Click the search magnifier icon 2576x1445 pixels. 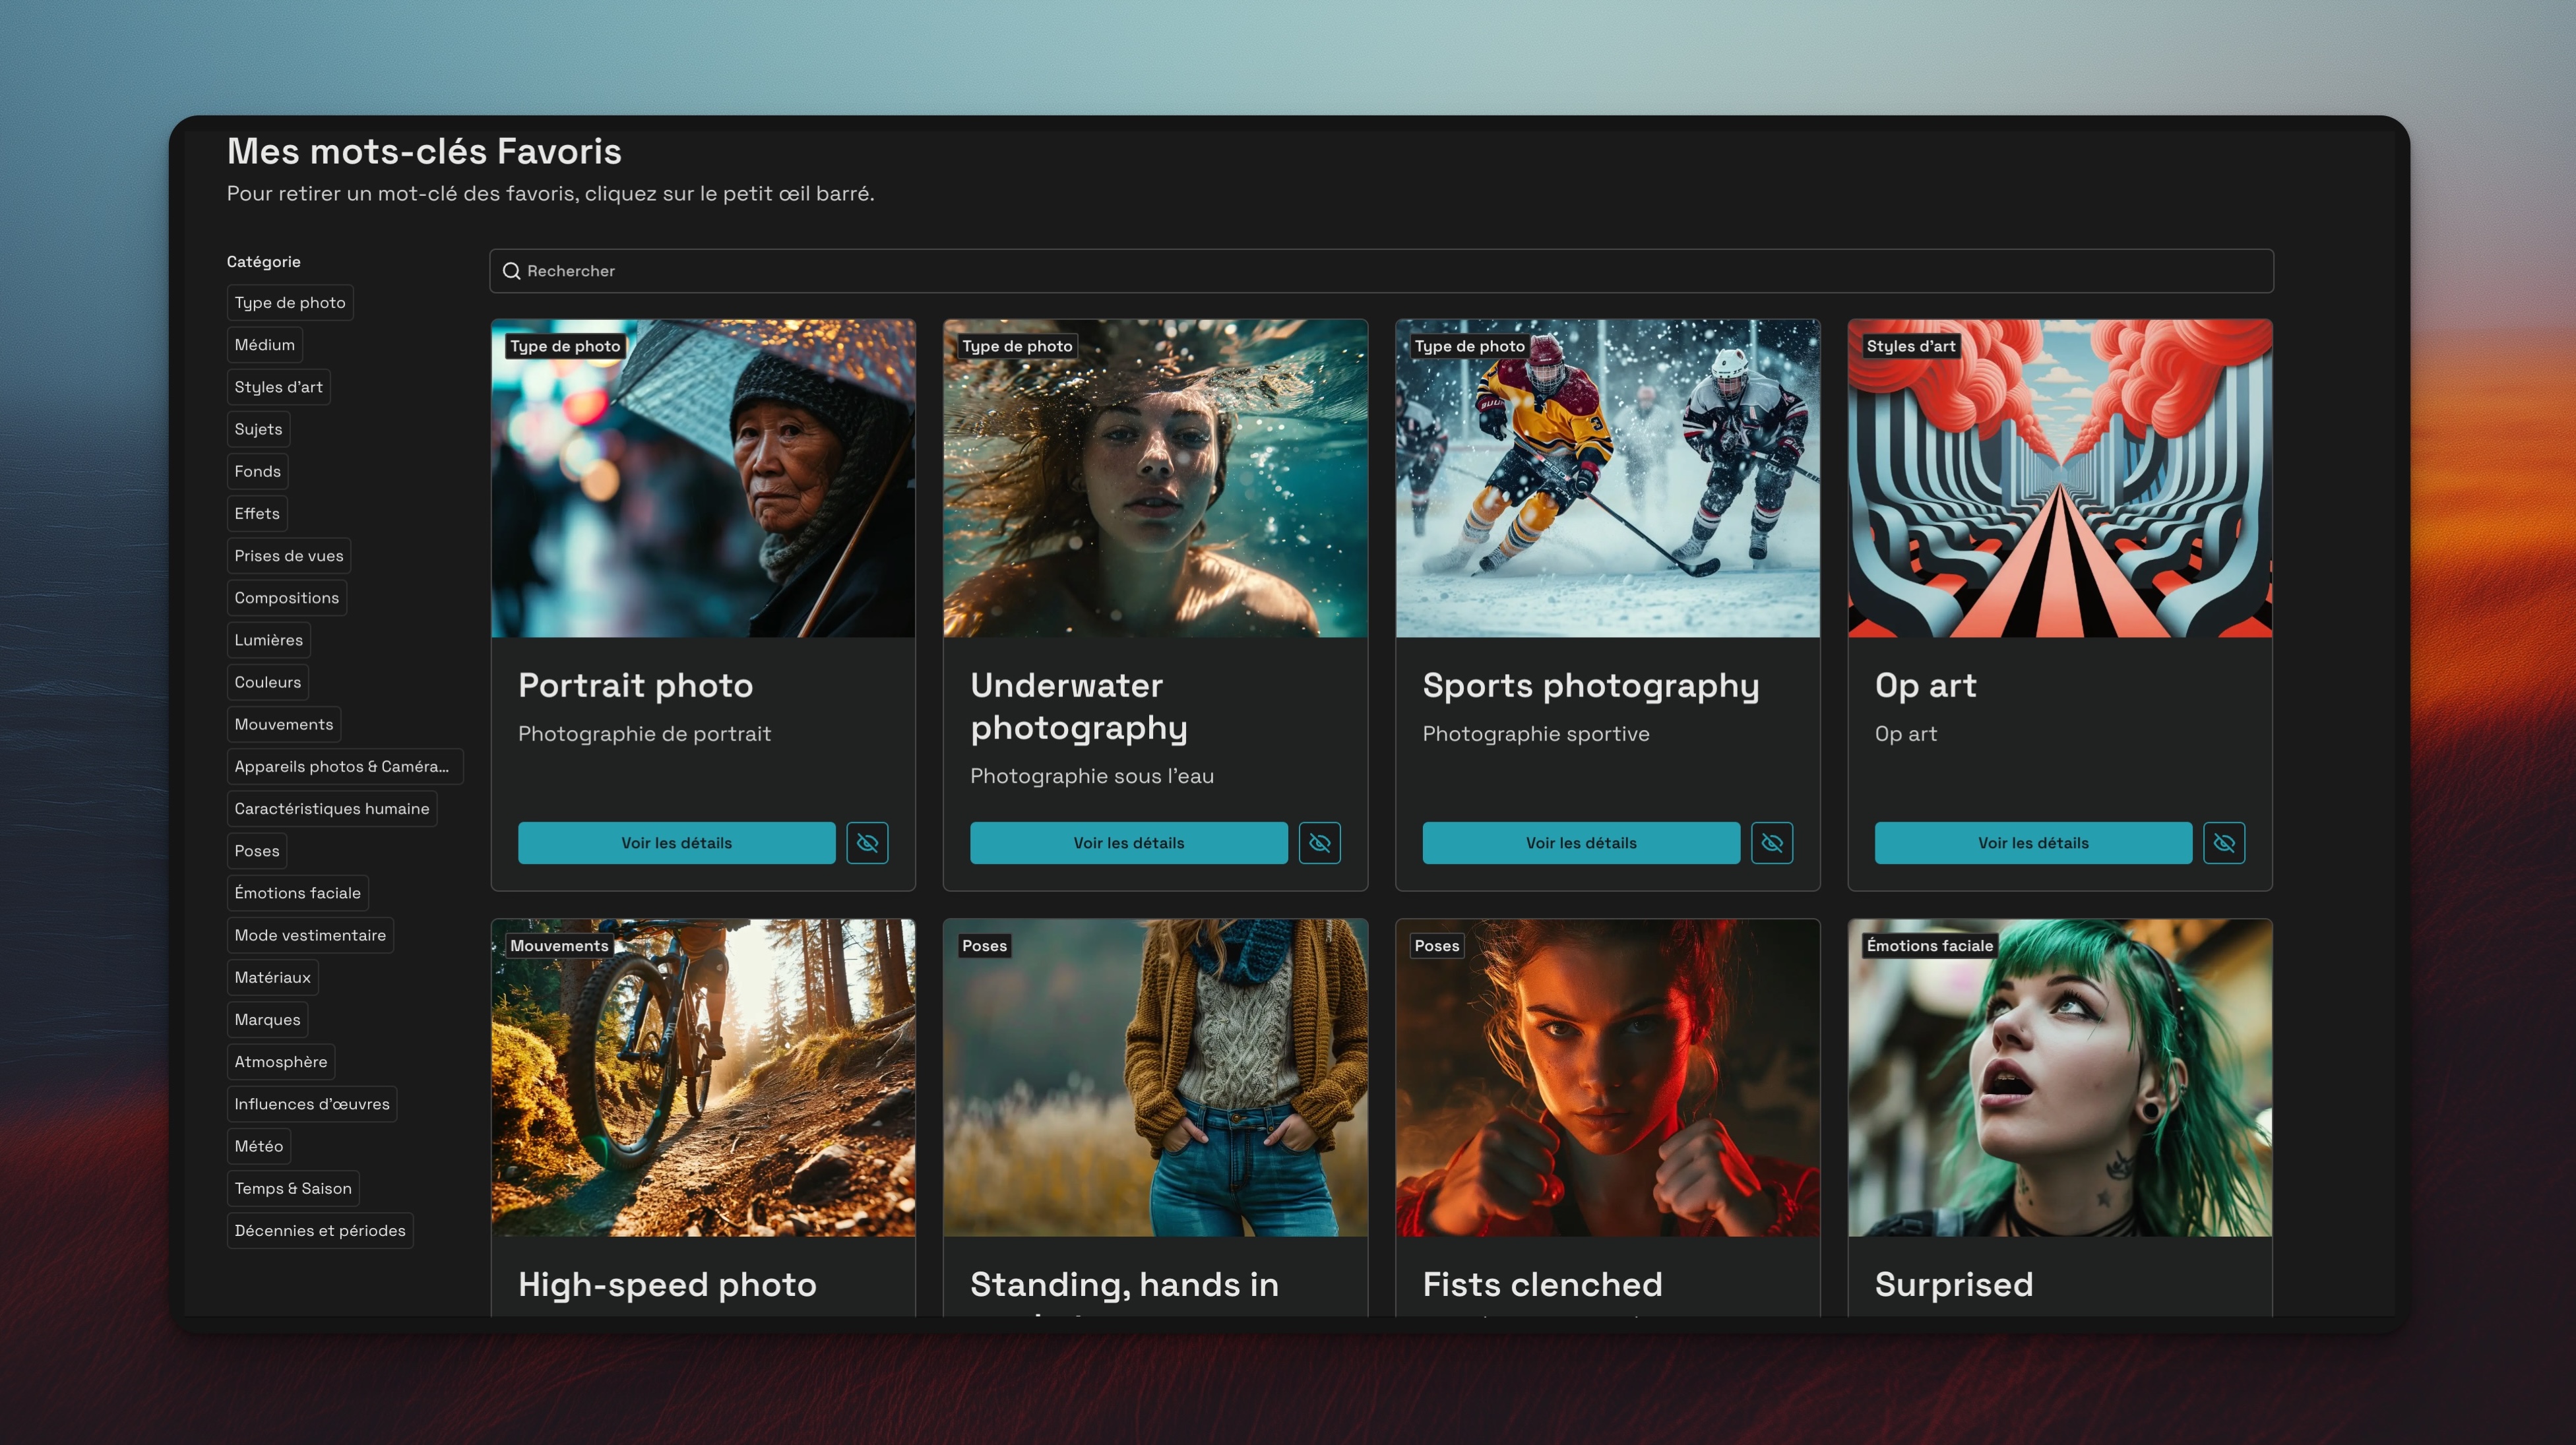[x=511, y=271]
